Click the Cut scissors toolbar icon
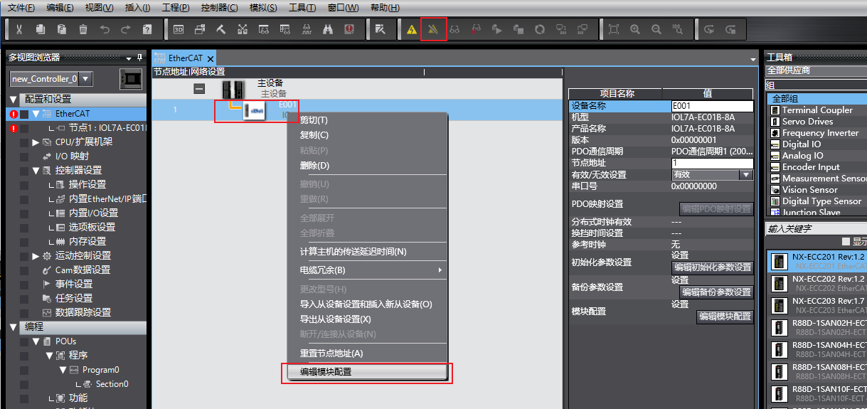Image resolution: width=867 pixels, height=409 pixels. (x=19, y=29)
